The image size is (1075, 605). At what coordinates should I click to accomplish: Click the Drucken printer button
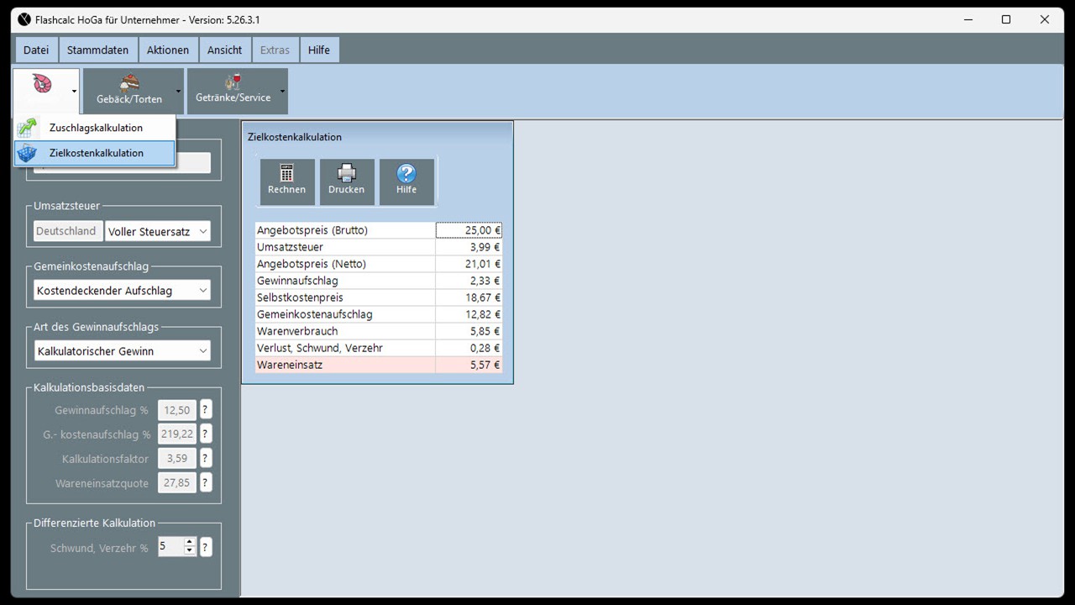pyautogui.click(x=347, y=181)
